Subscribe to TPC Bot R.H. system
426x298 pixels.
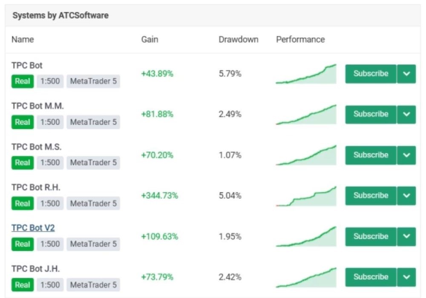point(370,196)
